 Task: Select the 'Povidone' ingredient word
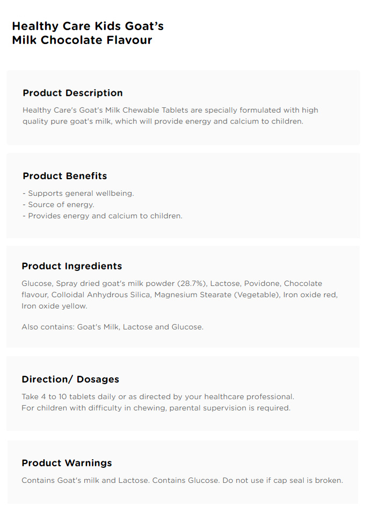pyautogui.click(x=262, y=283)
